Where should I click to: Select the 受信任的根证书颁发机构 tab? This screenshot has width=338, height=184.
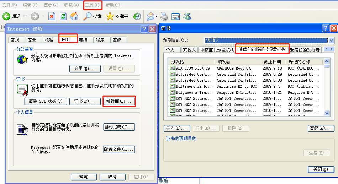262,49
